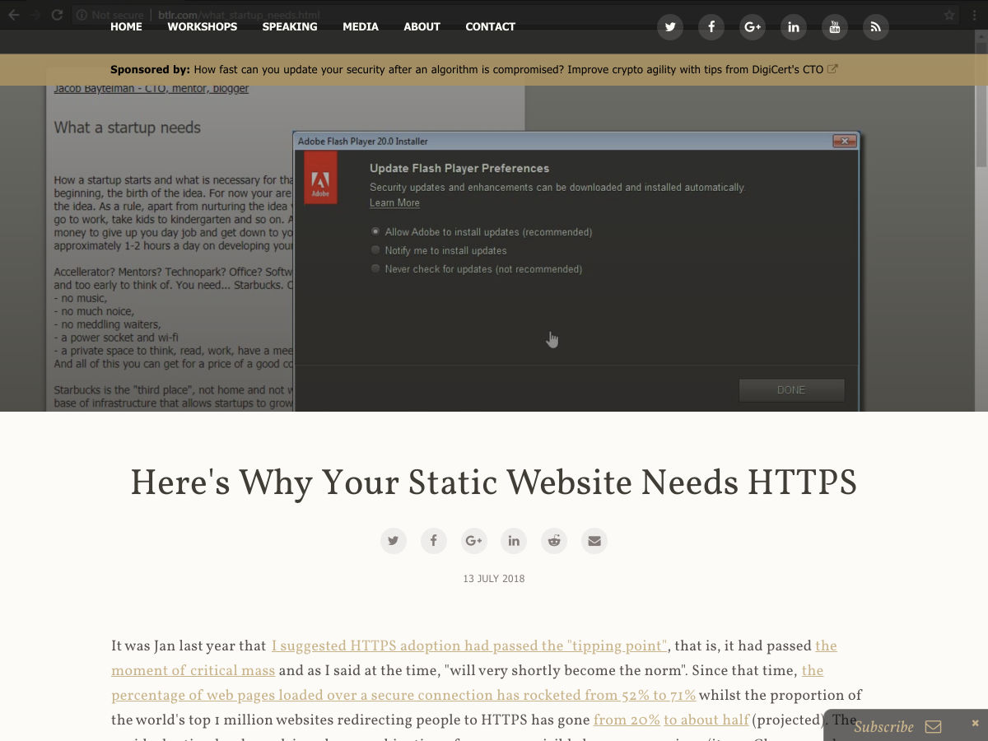This screenshot has height=741, width=988.
Task: Open the MEDIA menu item
Action: coord(361,26)
